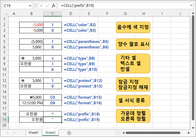Select row 19 header
196x137 pixels.
[4, 119]
